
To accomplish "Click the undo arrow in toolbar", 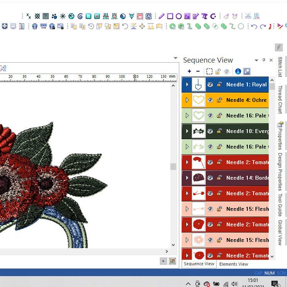I will click(254, 26).
